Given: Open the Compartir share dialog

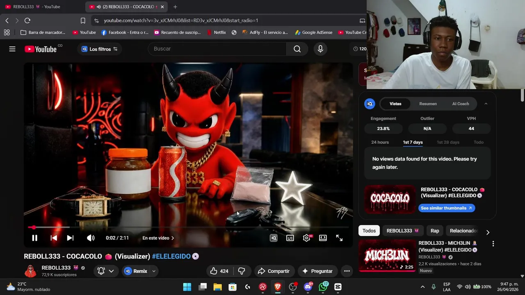Looking at the screenshot, I should [274, 271].
